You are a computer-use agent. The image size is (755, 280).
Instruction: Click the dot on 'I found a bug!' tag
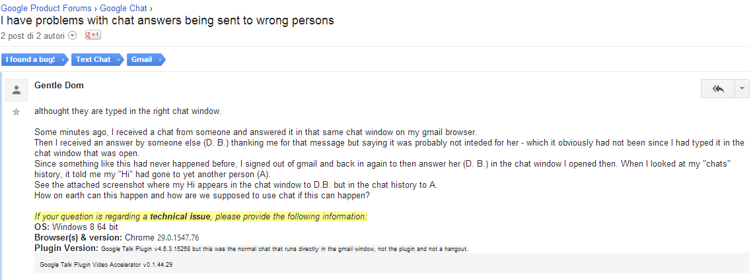(62, 60)
